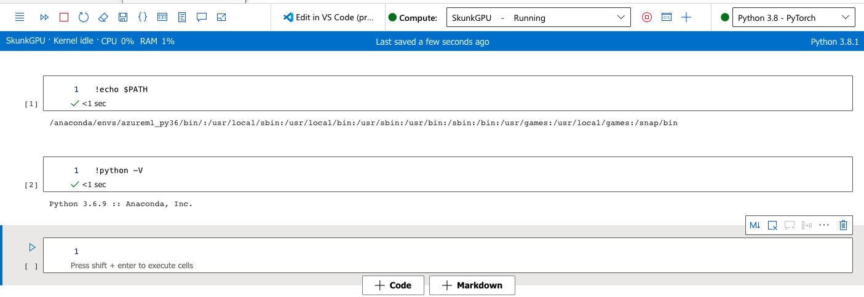Open the cell's more actions ellipsis

(824, 225)
